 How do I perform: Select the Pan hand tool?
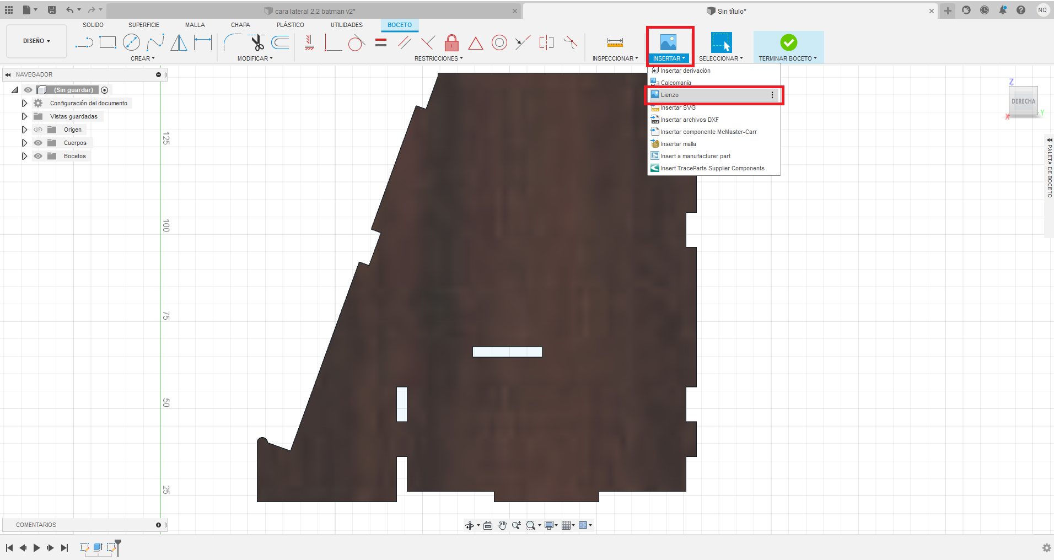tap(502, 525)
